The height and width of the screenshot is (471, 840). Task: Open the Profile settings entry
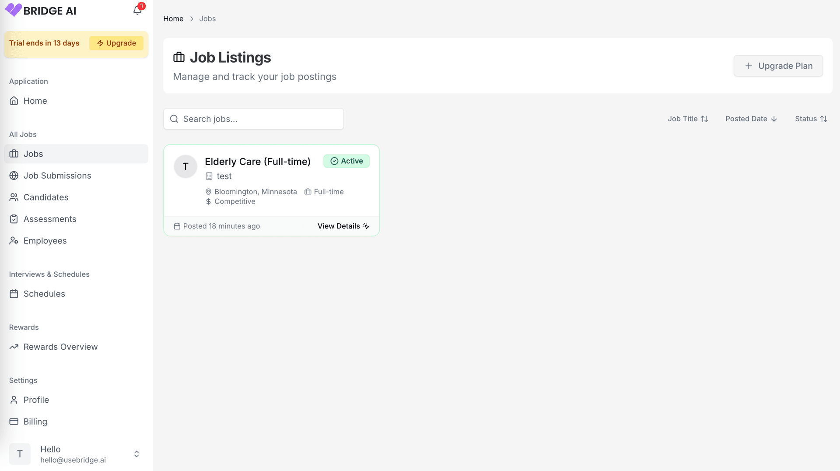[36, 400]
